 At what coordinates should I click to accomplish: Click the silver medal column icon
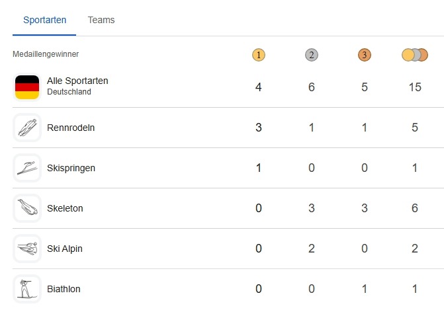tap(312, 55)
